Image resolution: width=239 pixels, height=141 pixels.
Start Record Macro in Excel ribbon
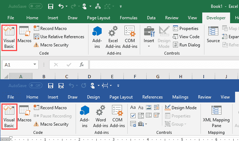(50, 29)
